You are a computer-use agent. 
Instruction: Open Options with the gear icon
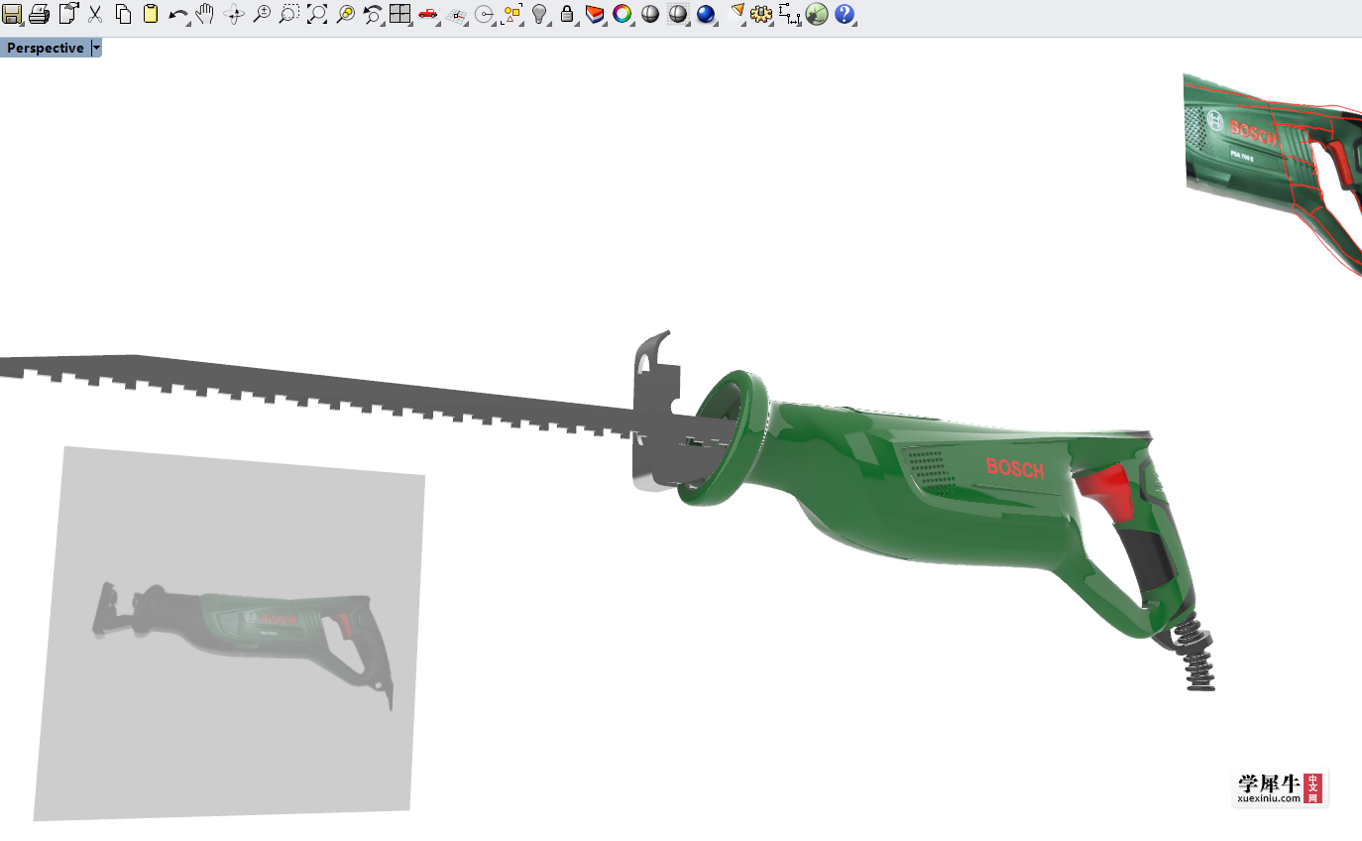coord(761,14)
